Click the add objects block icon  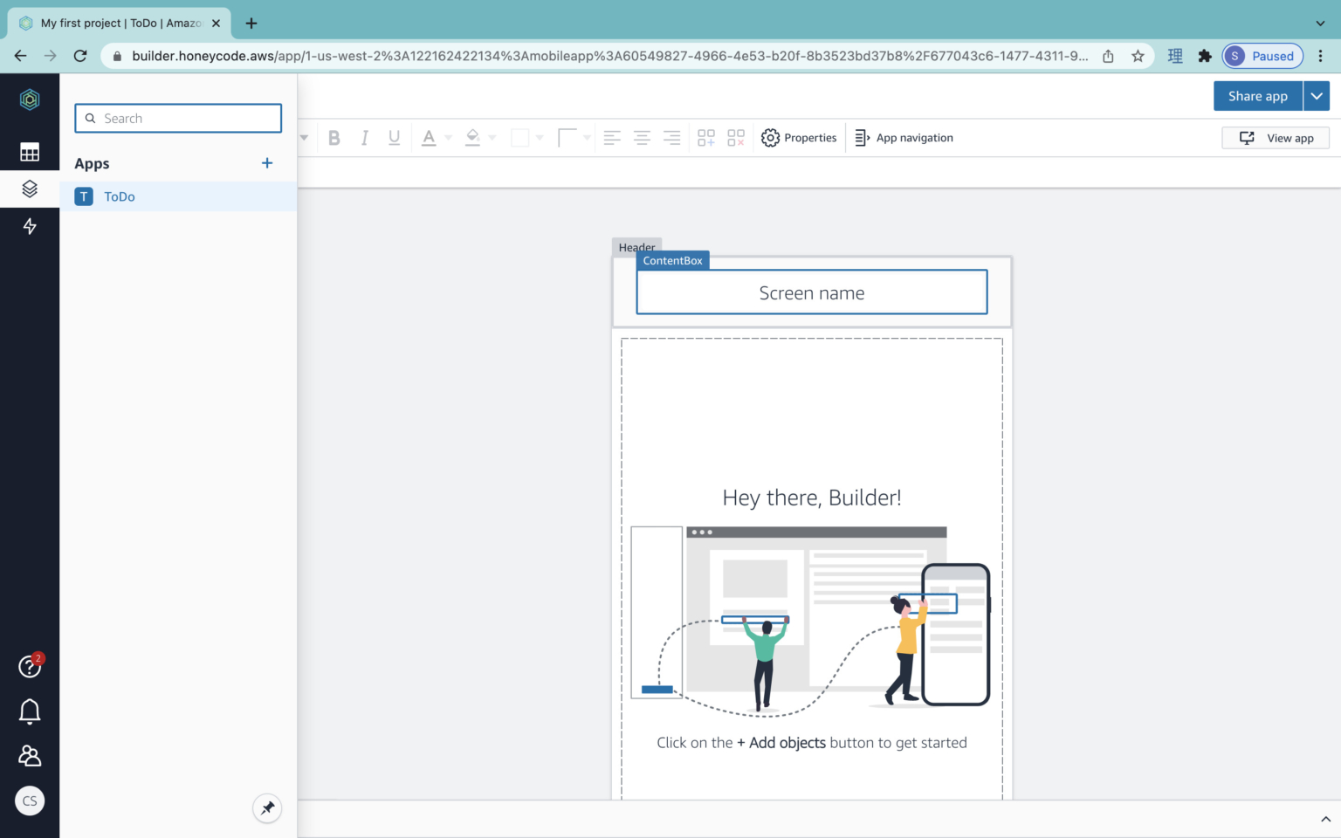pos(705,137)
